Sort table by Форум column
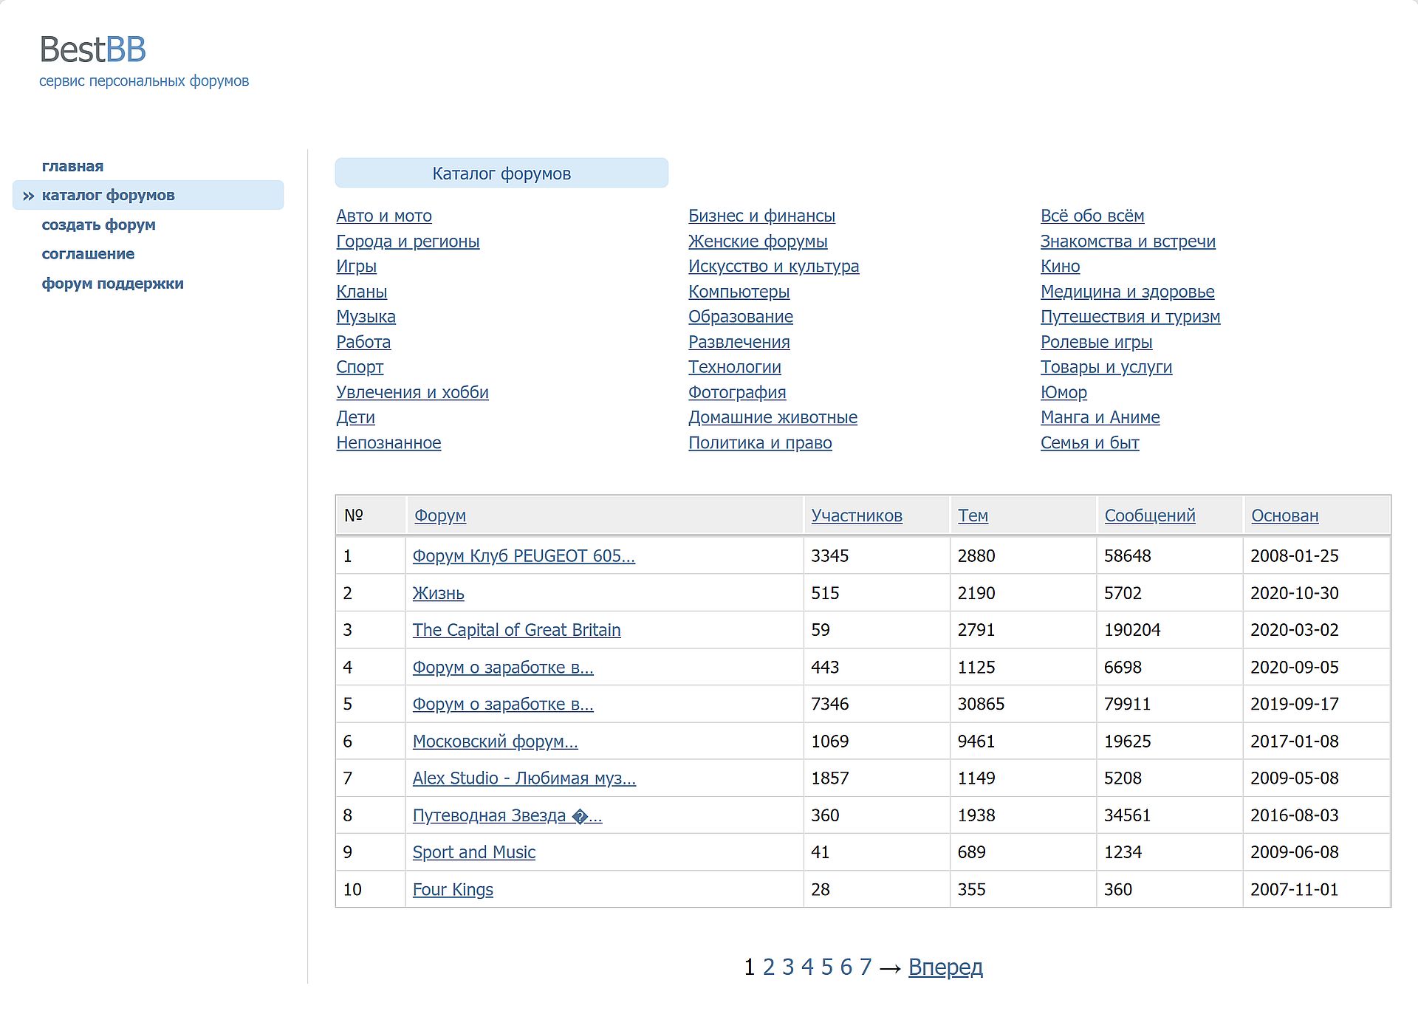 click(440, 515)
